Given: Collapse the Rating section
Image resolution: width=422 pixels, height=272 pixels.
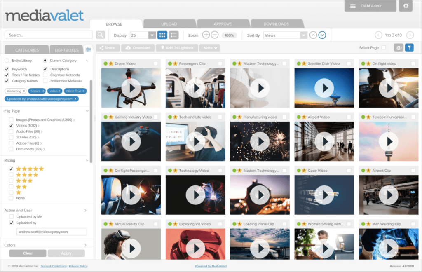Looking at the screenshot, I should [87, 160].
